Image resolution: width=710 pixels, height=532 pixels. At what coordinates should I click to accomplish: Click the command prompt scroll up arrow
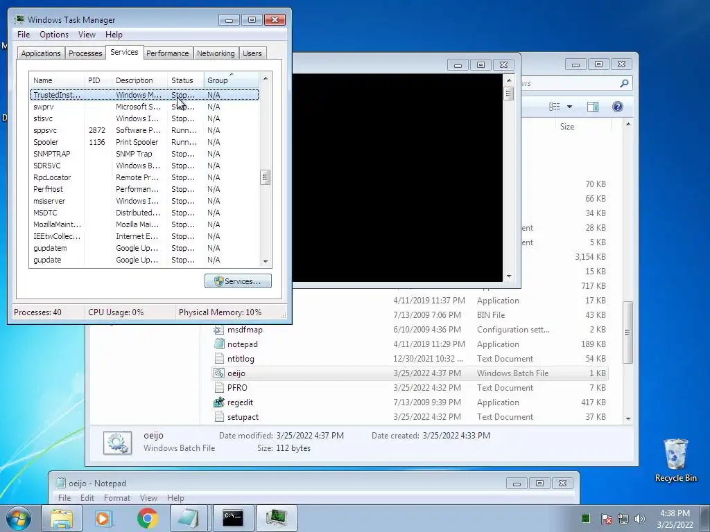(508, 80)
